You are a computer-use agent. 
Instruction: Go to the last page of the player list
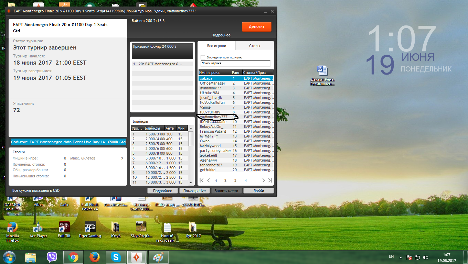(270, 180)
